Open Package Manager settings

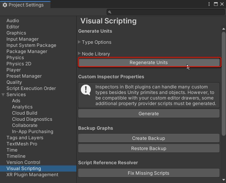[x=27, y=51]
